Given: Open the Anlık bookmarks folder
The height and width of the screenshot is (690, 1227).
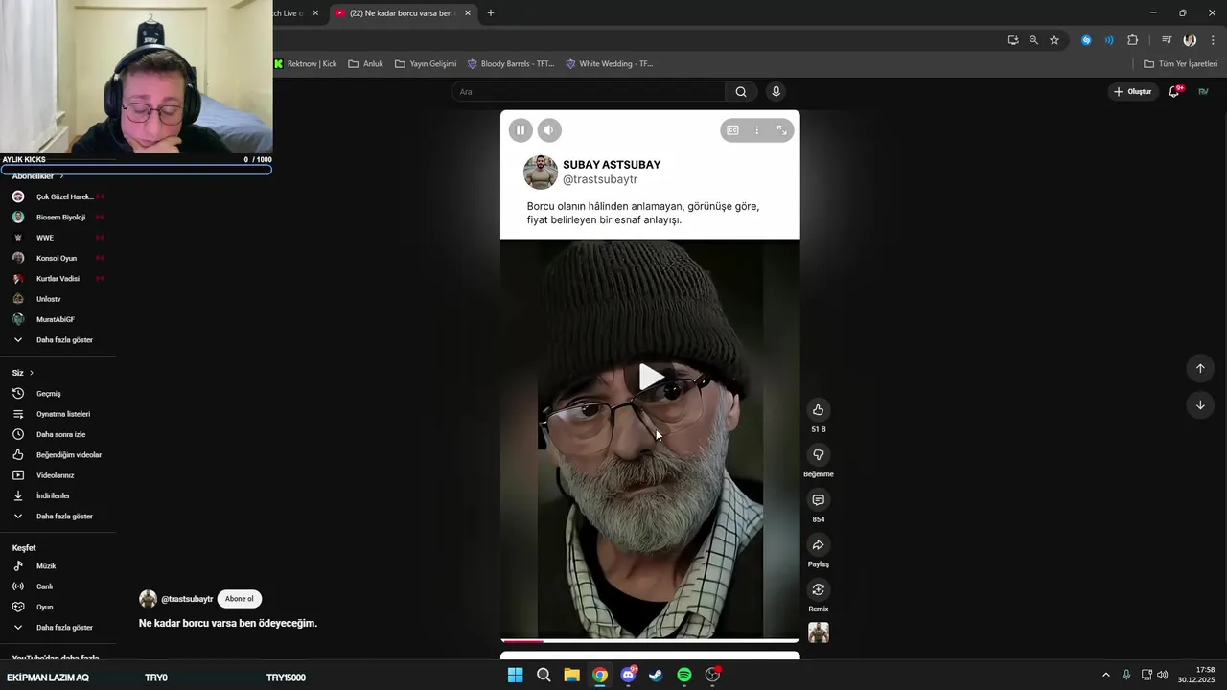Looking at the screenshot, I should click(366, 64).
